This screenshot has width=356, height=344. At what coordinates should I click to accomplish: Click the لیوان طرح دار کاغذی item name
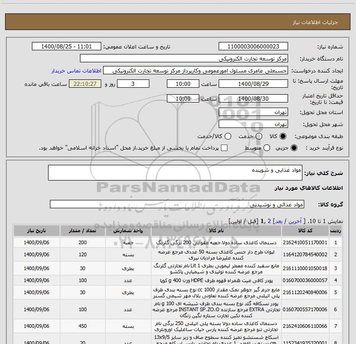[216, 255]
